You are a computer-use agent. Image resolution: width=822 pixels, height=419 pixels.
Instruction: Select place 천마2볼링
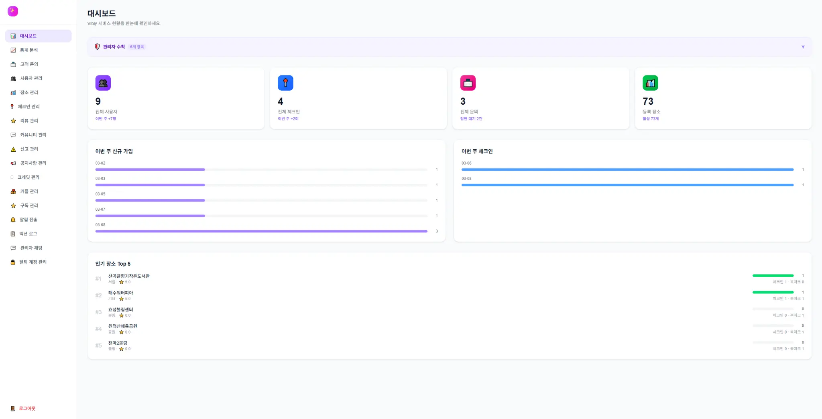click(x=118, y=343)
